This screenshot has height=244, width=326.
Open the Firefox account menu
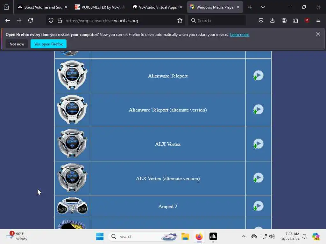pos(284,20)
